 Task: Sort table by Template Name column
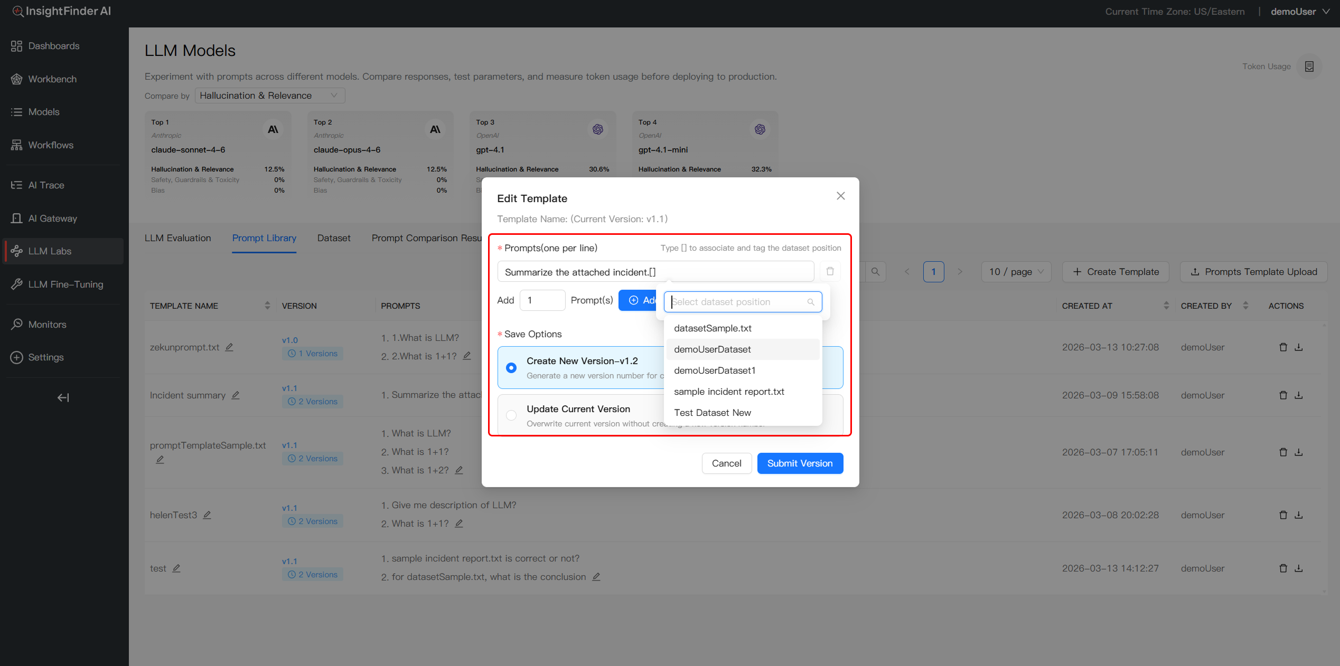pos(267,306)
